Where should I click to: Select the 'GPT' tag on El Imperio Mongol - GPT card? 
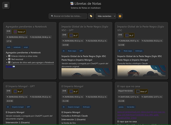(x=29, y=107)
